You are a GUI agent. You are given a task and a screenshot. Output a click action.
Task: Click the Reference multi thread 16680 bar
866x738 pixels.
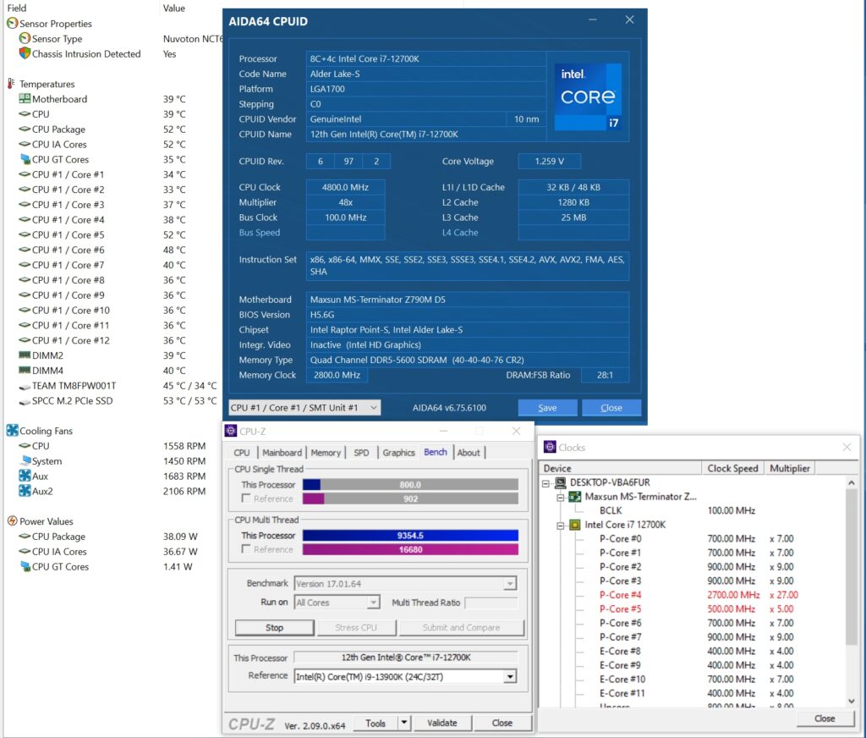point(410,549)
